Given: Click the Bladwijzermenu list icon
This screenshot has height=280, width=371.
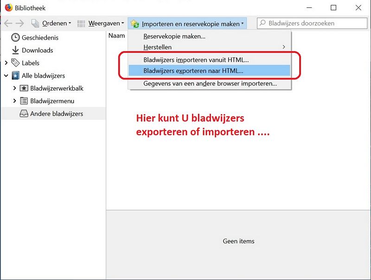Looking at the screenshot, I should pos(24,101).
